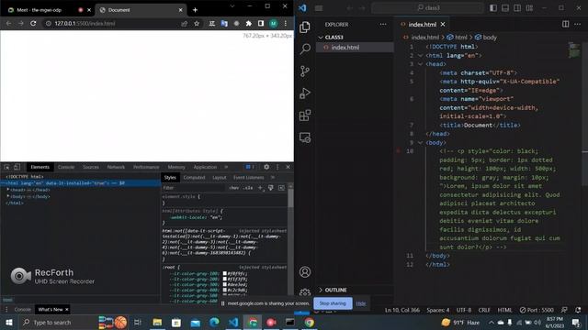Show more DevTools main tabs chevron
The height and width of the screenshot is (330, 588).
point(226,167)
